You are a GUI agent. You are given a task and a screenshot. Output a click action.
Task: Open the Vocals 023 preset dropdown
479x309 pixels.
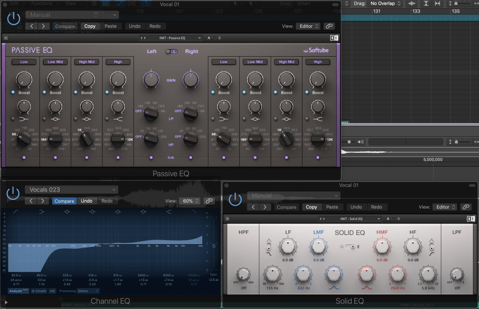pos(71,190)
